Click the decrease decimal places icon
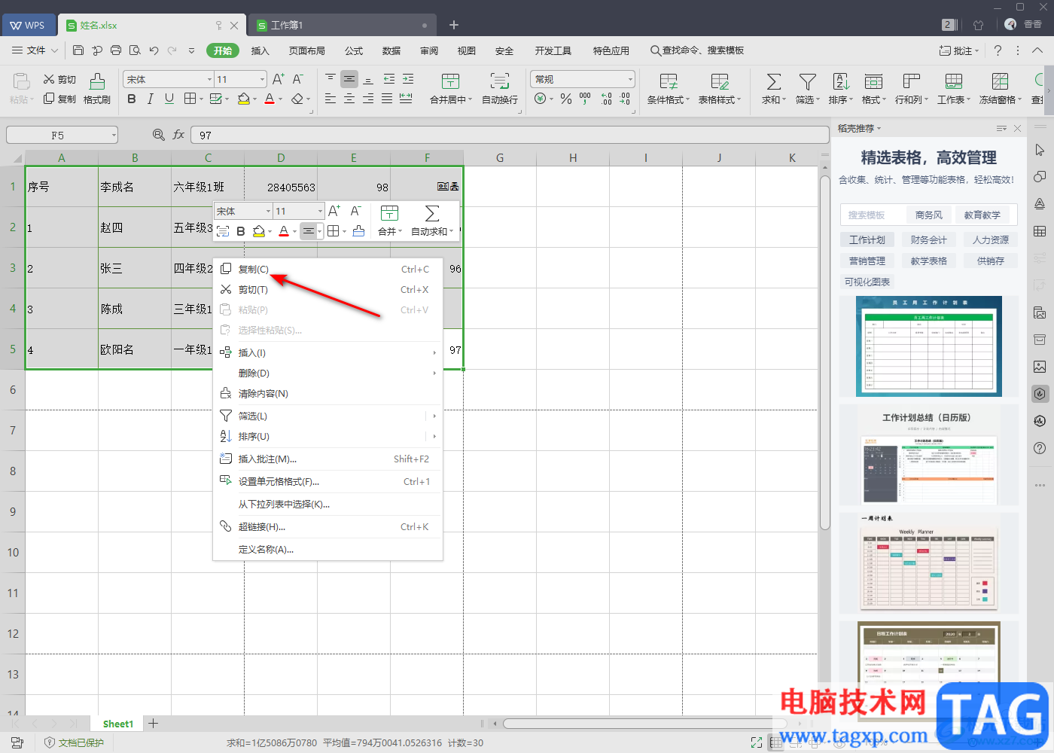This screenshot has height=753, width=1054. click(625, 99)
